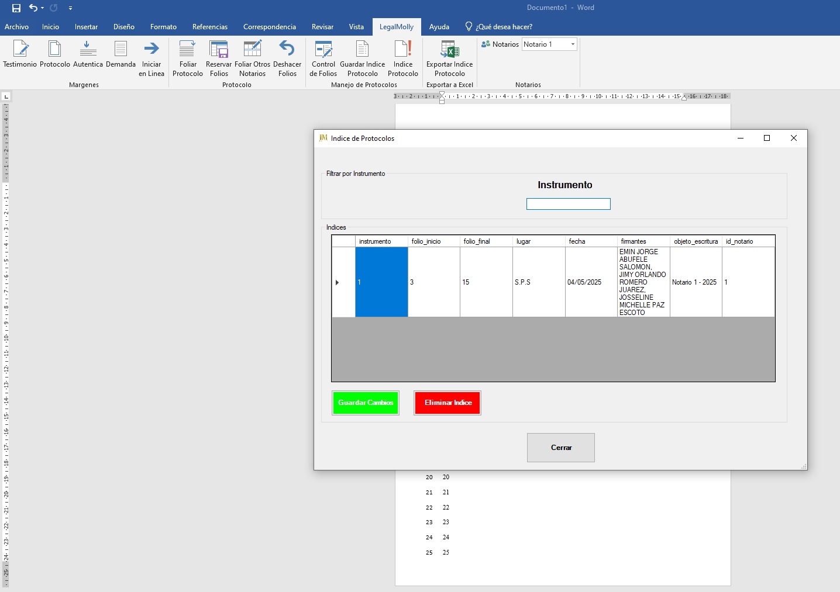Click the Notarios people icon

(486, 44)
